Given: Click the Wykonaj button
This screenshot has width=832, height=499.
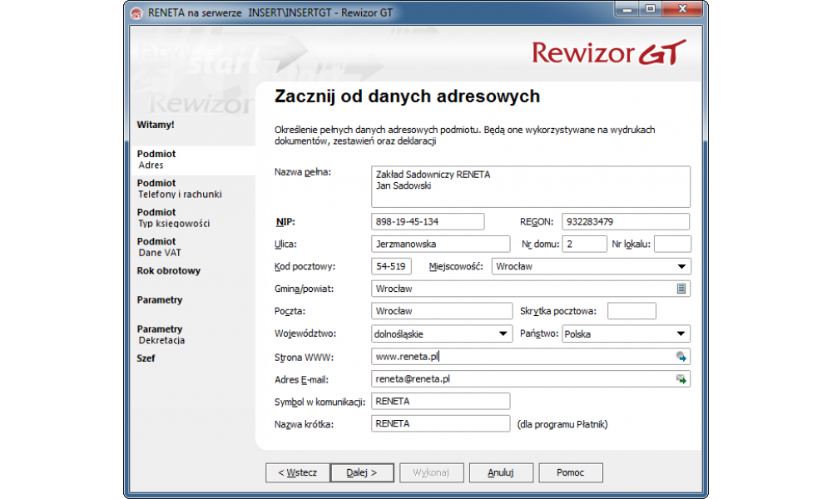Looking at the screenshot, I should coord(431,472).
